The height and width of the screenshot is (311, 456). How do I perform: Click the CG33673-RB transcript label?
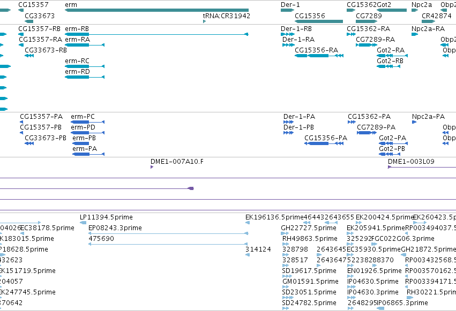click(x=46, y=50)
